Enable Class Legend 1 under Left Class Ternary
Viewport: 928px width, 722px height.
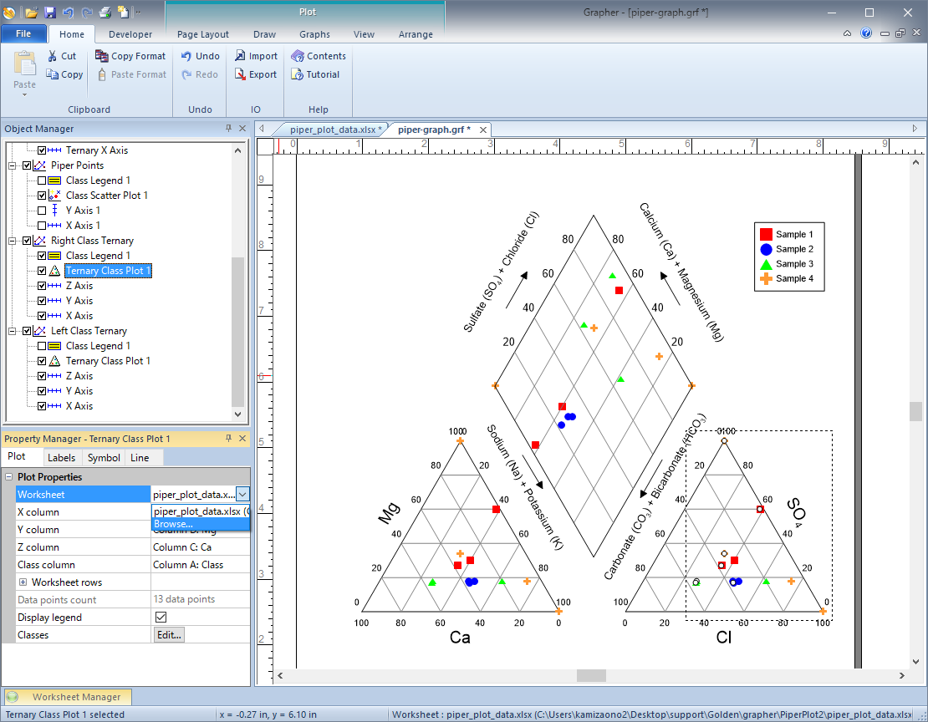click(42, 346)
